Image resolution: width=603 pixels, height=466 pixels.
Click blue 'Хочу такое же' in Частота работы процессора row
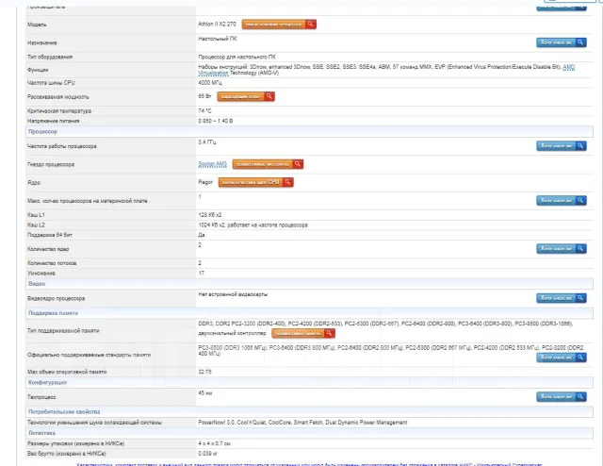(562, 146)
